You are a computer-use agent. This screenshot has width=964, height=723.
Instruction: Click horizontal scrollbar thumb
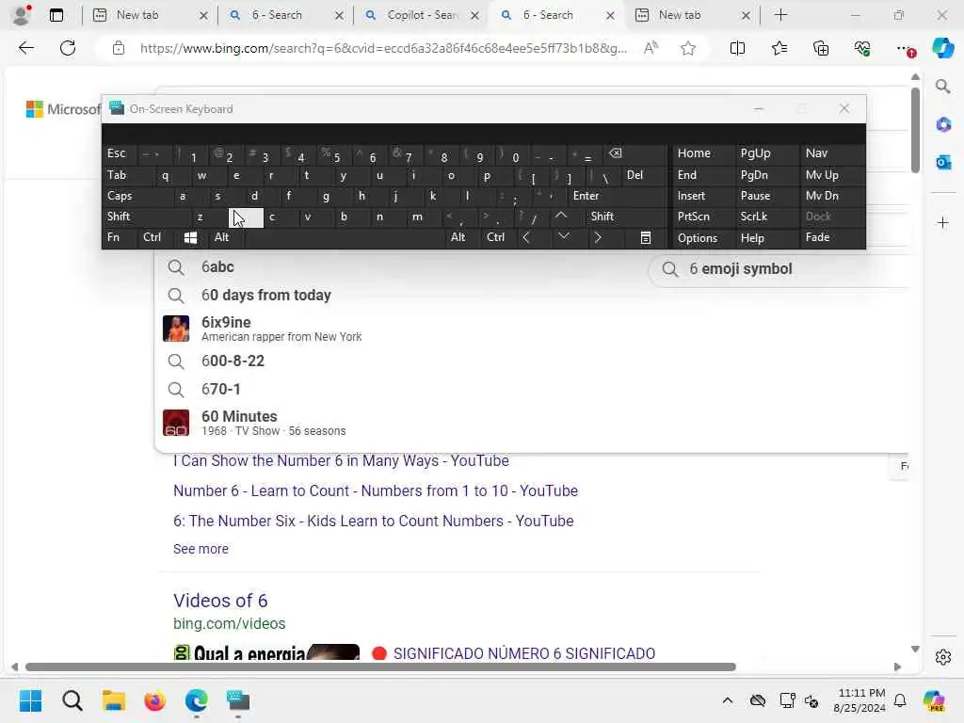380,667
